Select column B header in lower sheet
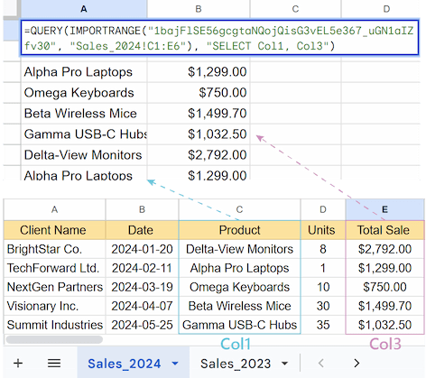426x378 pixels. (142, 209)
